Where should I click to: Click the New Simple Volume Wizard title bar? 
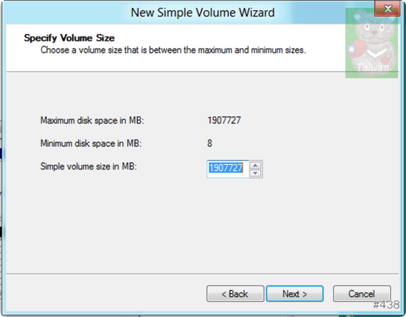point(202,12)
